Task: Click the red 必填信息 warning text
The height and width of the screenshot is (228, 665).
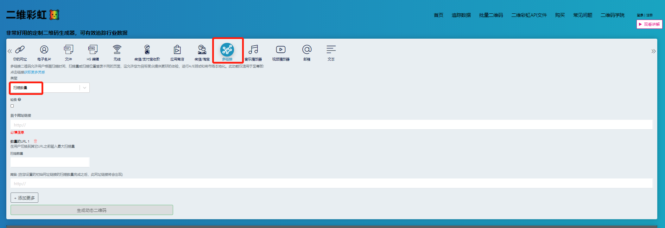Action: coord(17,132)
